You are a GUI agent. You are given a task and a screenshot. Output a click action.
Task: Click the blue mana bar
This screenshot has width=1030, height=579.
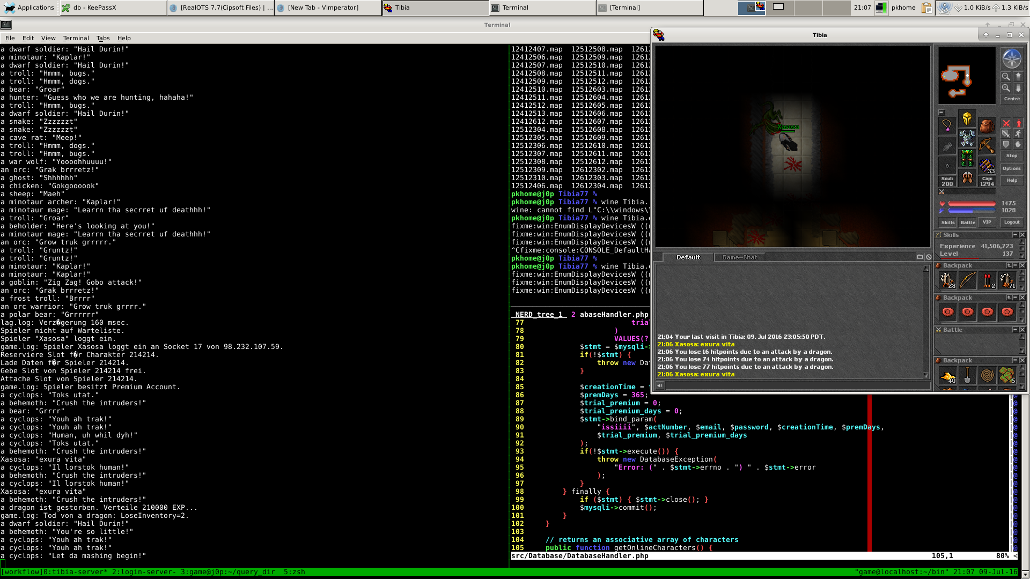972,211
